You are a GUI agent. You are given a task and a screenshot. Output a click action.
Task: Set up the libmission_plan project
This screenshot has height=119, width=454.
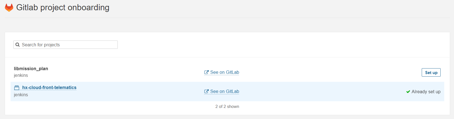[431, 72]
